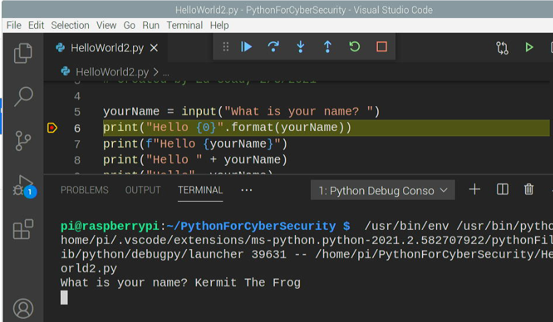Click line number 8 in gutter

(78, 160)
